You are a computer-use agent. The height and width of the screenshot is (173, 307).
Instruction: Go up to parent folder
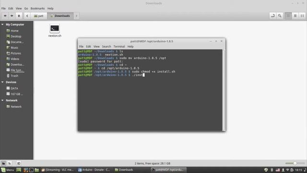[19, 16]
